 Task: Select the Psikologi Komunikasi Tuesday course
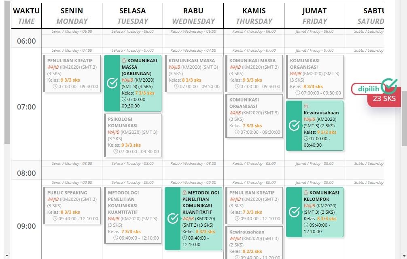click(x=133, y=133)
